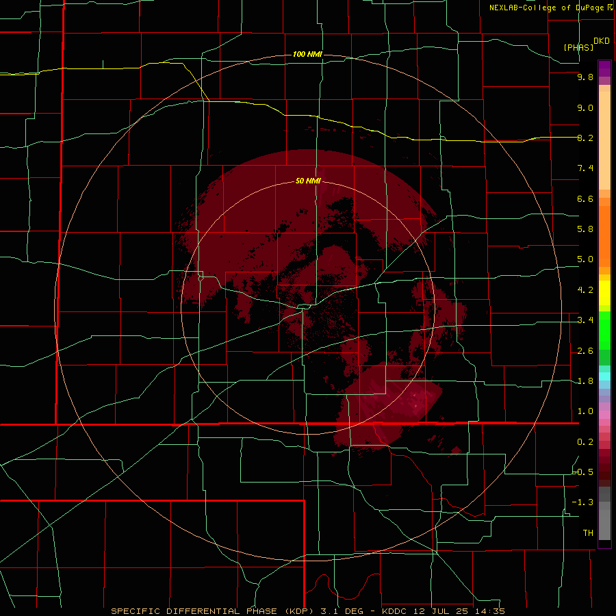Select the 5.0 scale value
The height and width of the screenshot is (616, 616).
coord(585,259)
